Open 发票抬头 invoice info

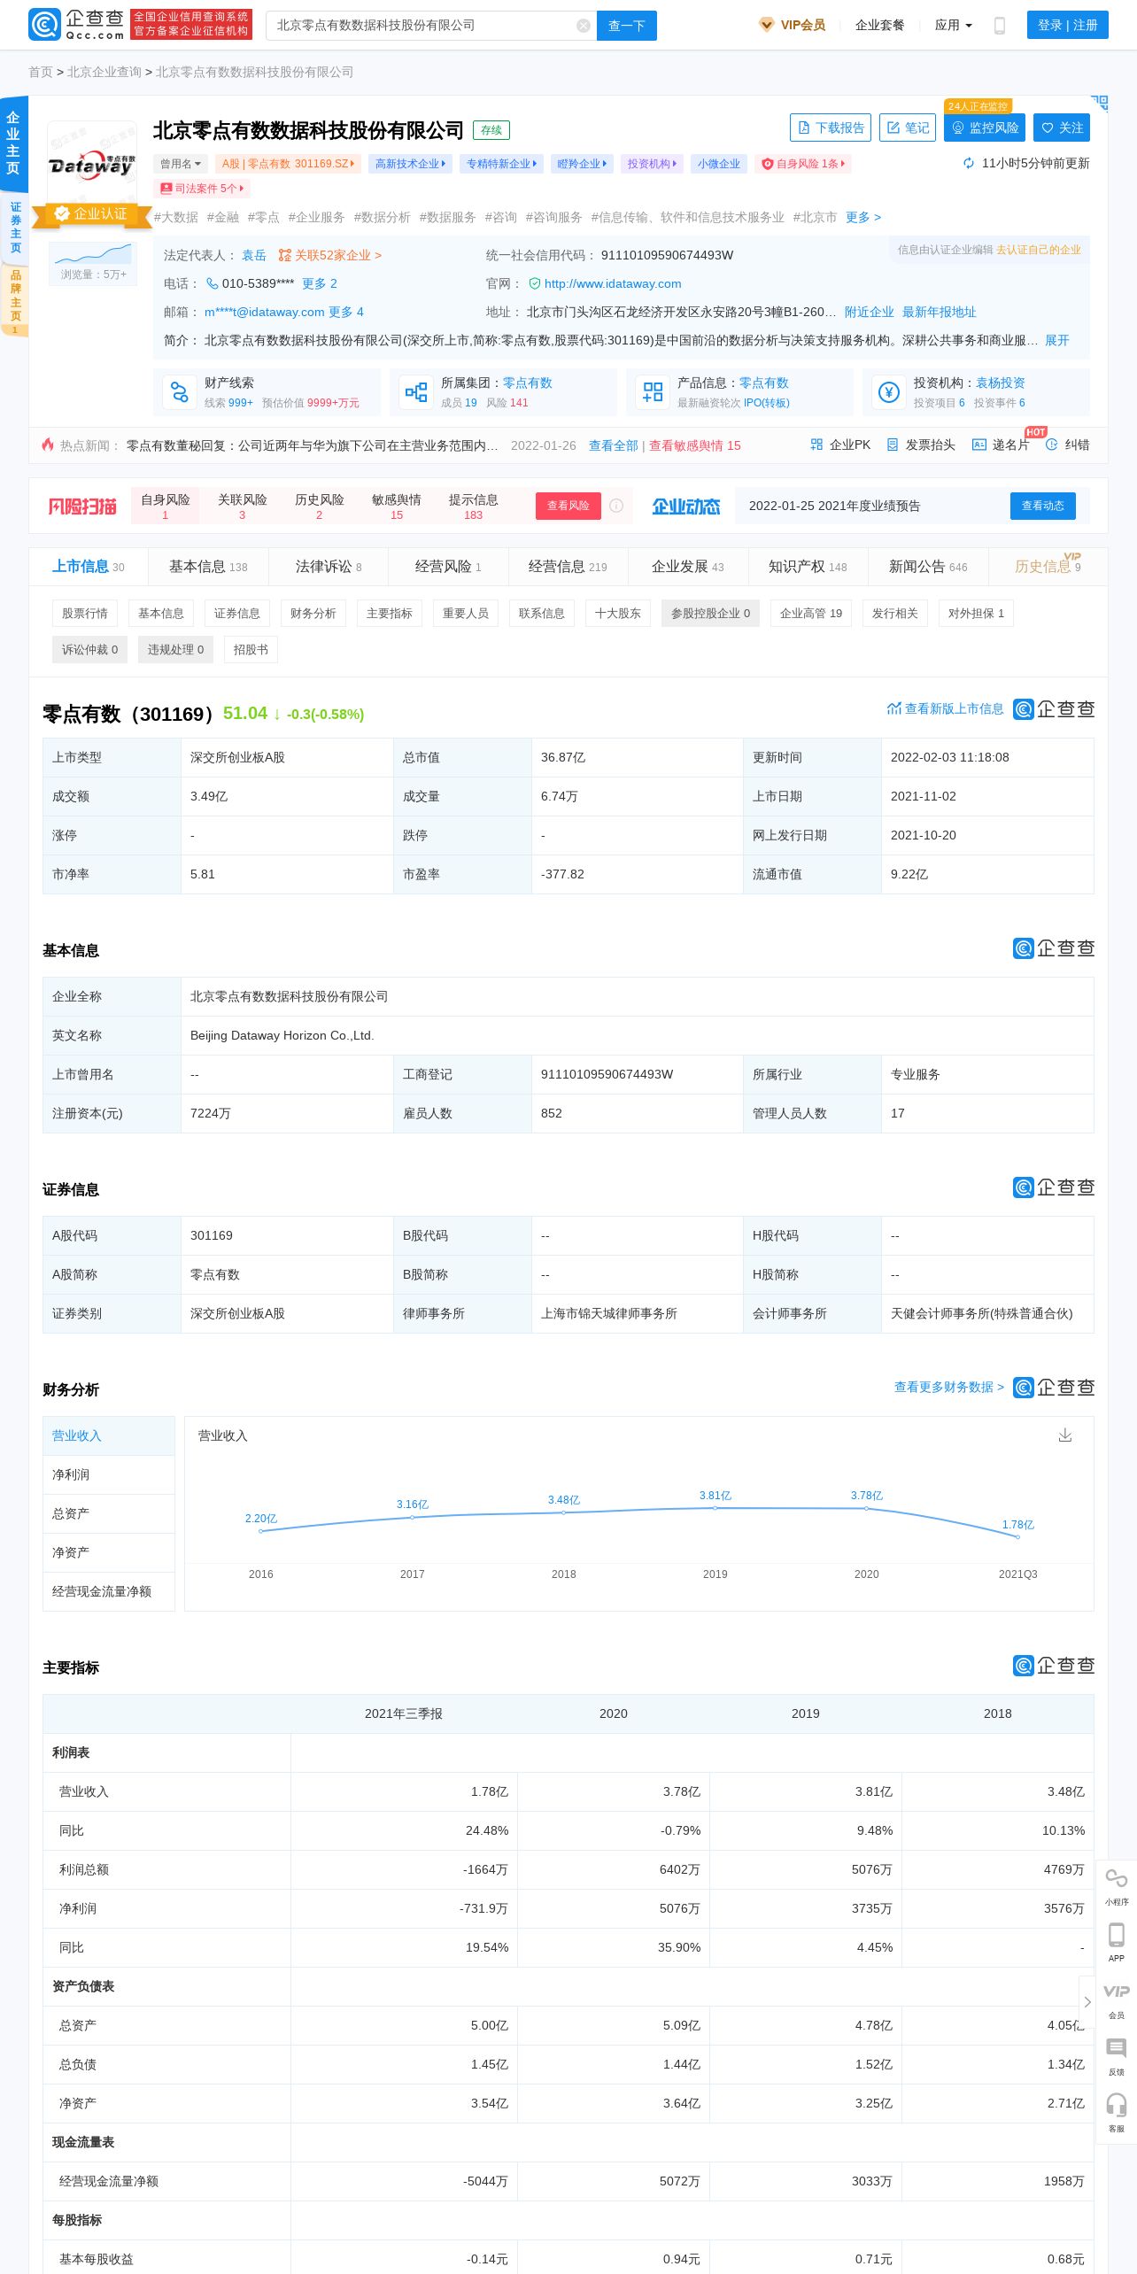pos(921,445)
